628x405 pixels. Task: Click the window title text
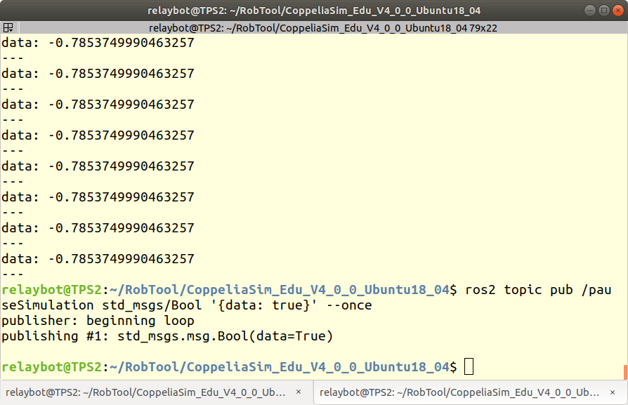[314, 11]
